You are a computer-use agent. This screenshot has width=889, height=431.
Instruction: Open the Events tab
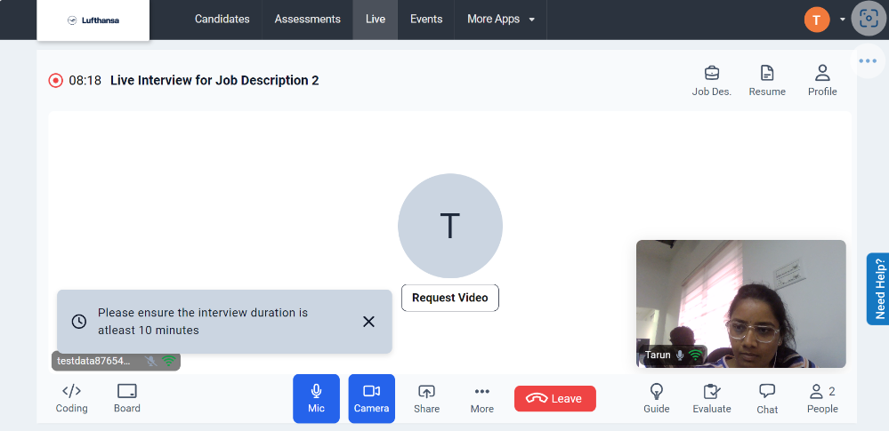tap(426, 20)
